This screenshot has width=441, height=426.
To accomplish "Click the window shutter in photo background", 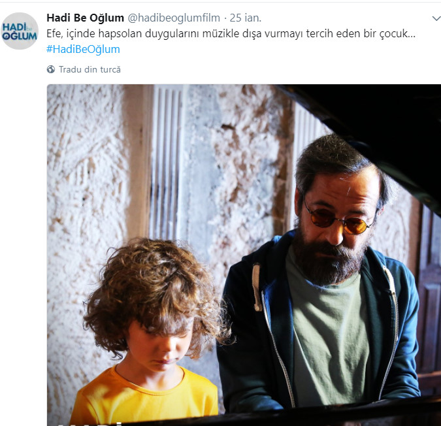I will coord(165,161).
